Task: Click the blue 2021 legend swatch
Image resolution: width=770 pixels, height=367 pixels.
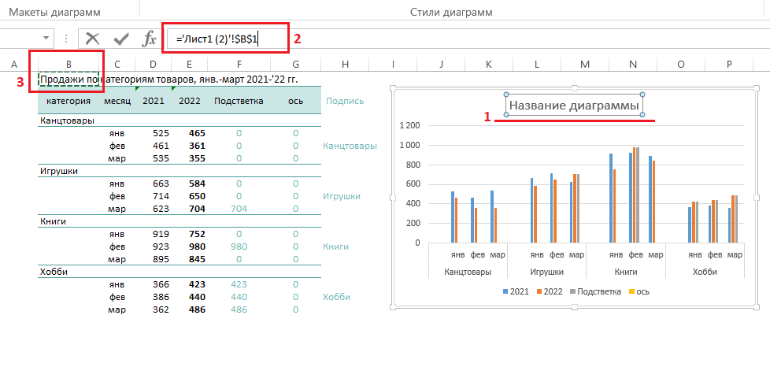Action: [505, 291]
